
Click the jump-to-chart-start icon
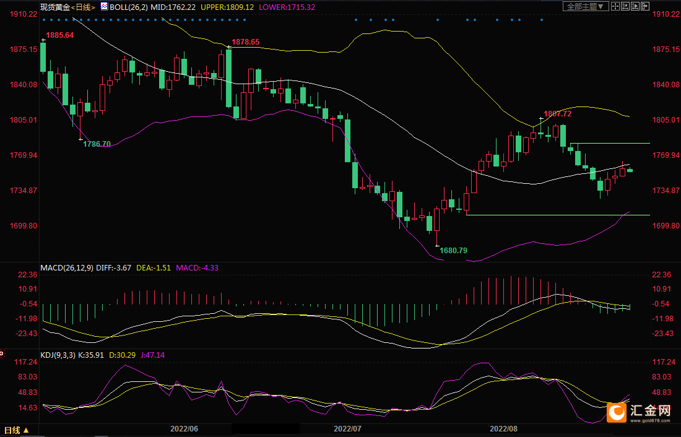625,7
